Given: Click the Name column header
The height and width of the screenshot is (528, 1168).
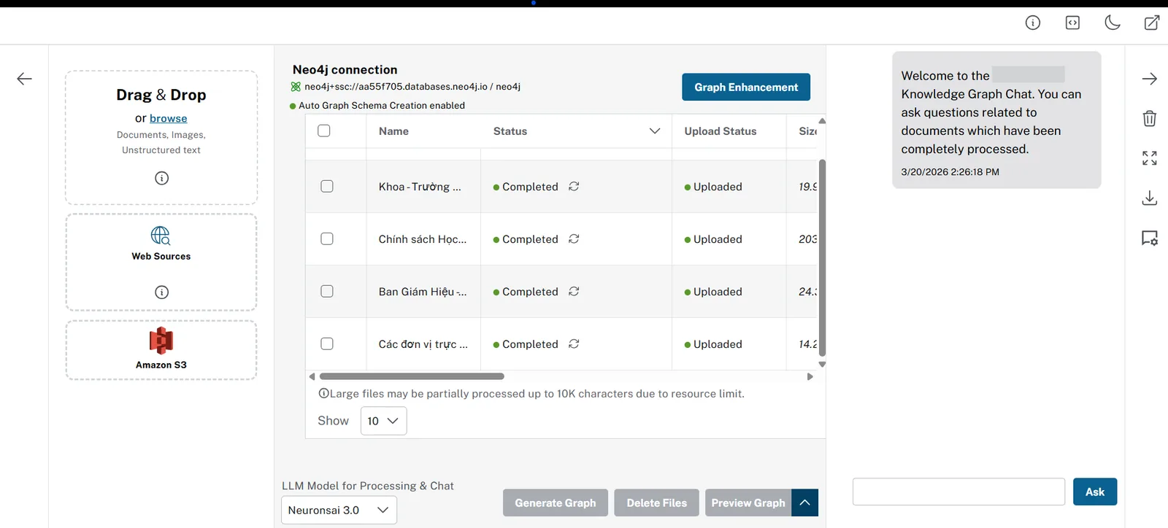Looking at the screenshot, I should 393,131.
